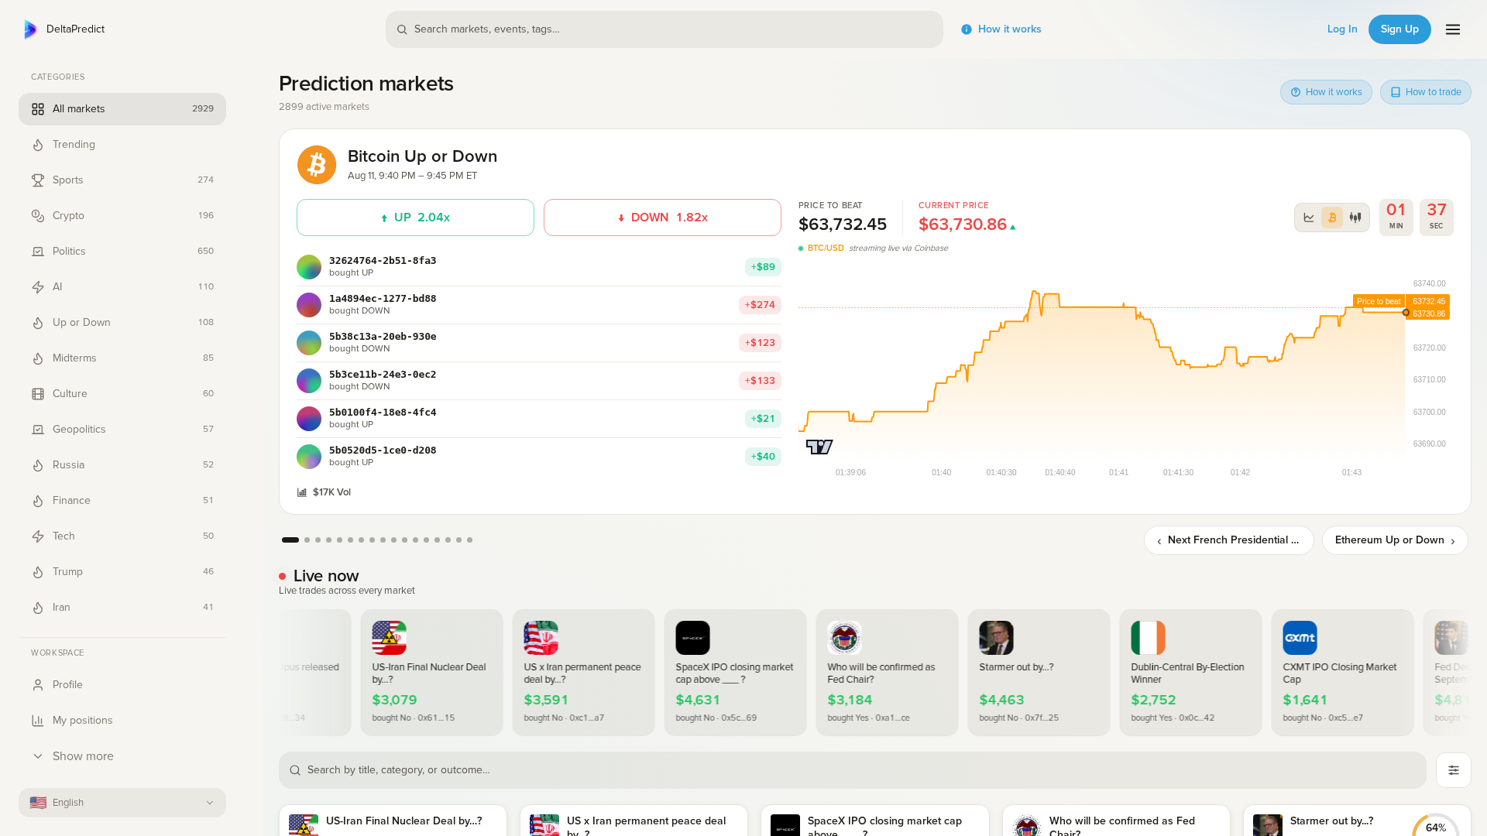1487x836 pixels.
Task: Click avatar of trader 32624764-2b51-8fa3
Action: coord(309,267)
